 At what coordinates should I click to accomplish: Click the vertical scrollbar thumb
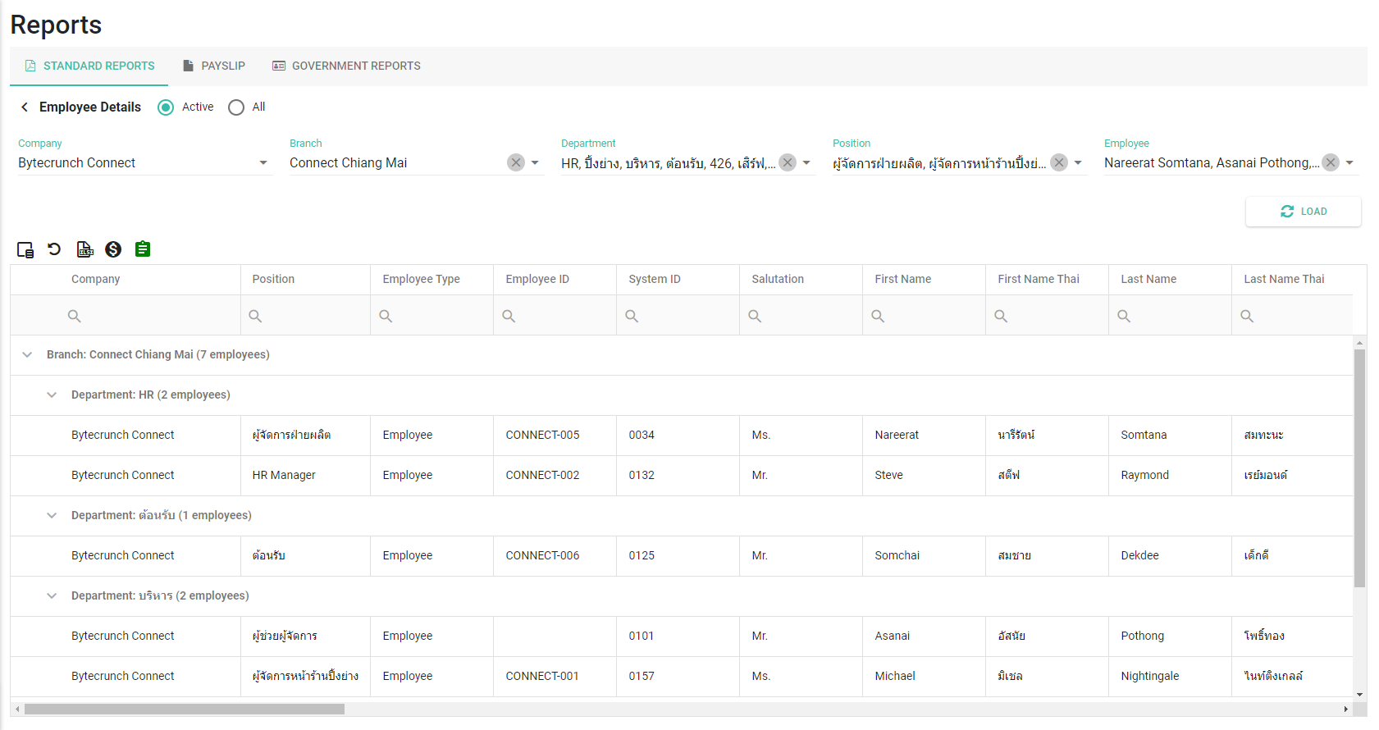tap(1359, 468)
